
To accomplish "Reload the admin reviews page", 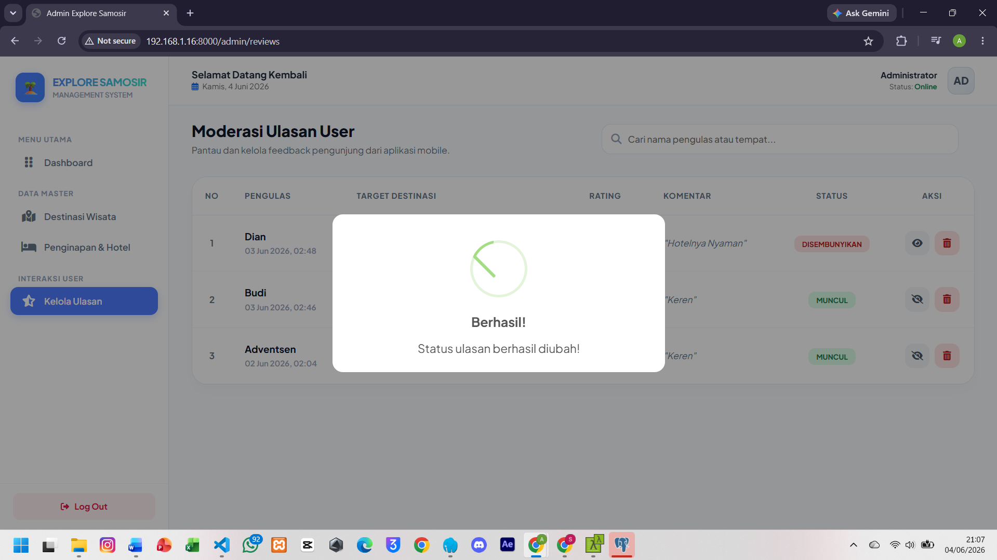I will pyautogui.click(x=61, y=41).
